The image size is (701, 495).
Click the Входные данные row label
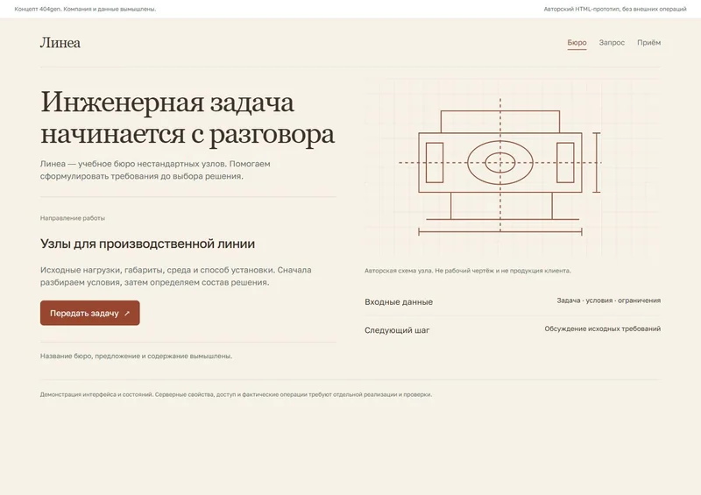coord(399,302)
